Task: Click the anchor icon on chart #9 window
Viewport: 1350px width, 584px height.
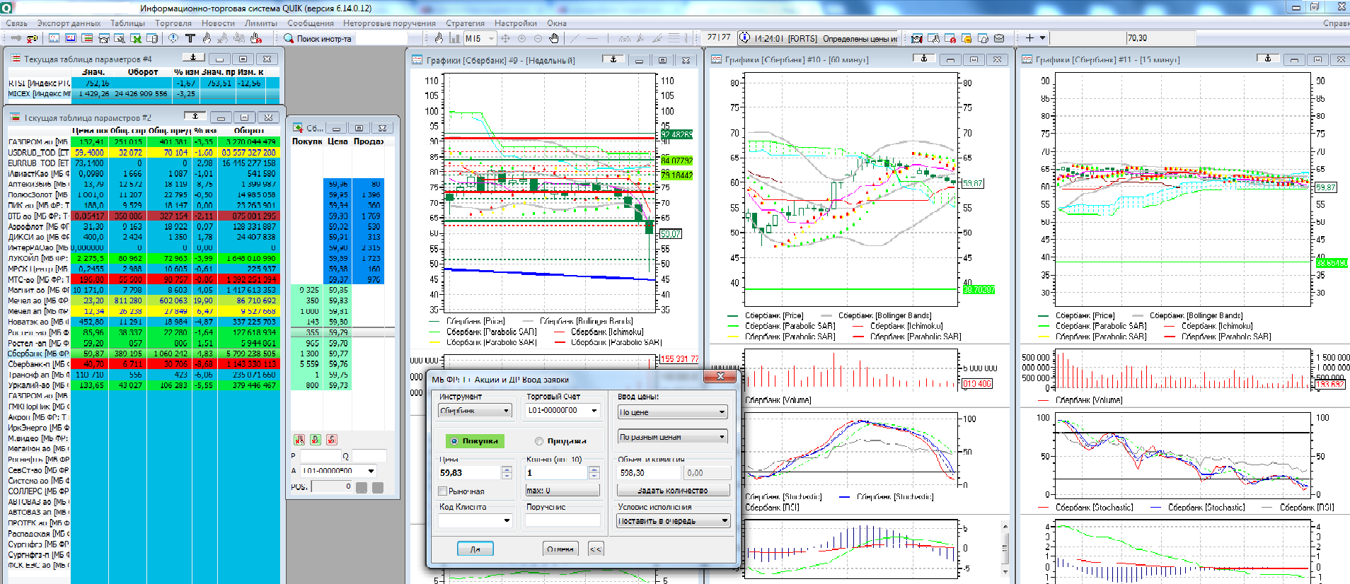Action: [x=613, y=59]
